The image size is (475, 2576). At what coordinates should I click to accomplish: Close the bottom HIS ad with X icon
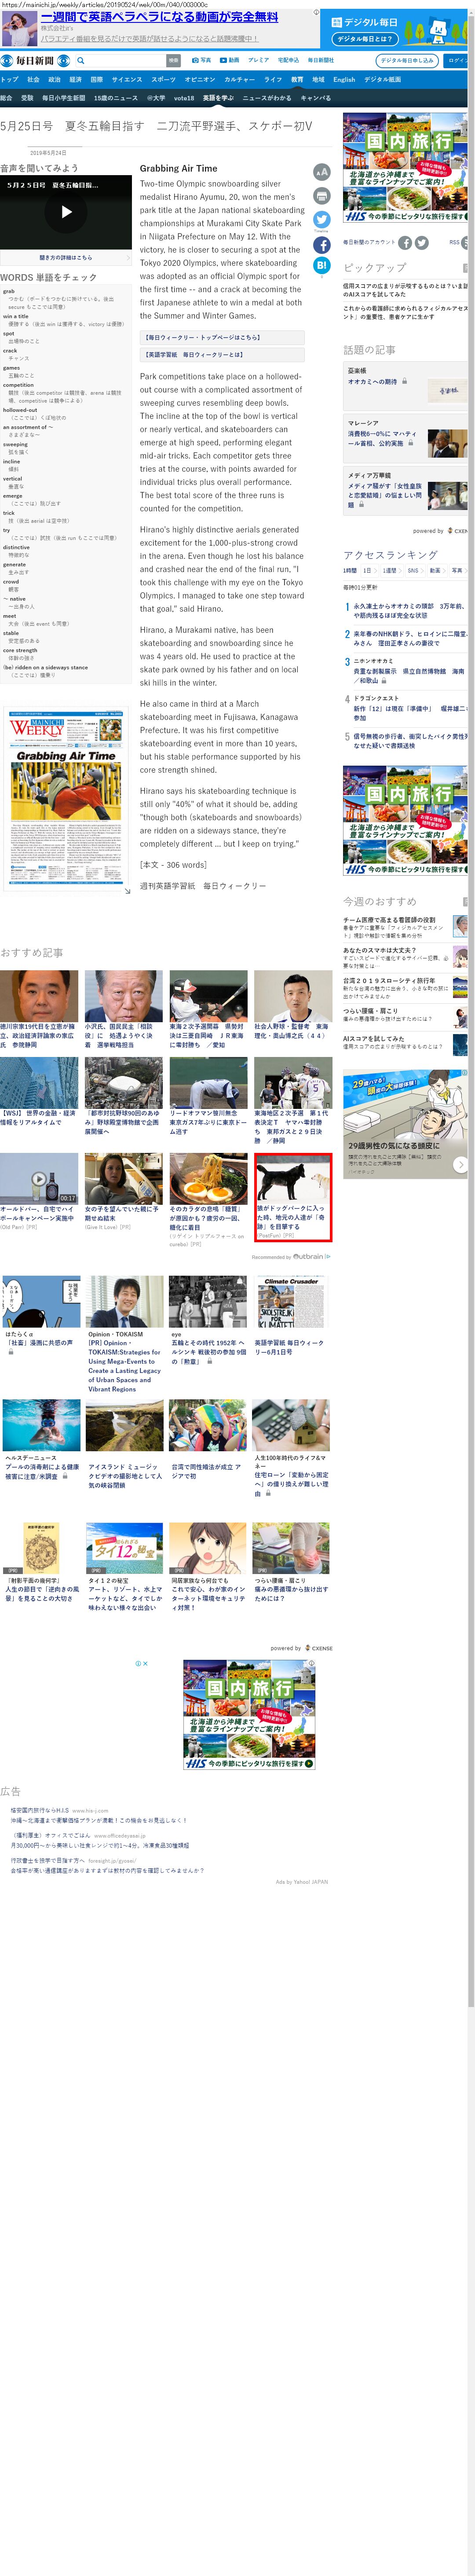point(146,1663)
